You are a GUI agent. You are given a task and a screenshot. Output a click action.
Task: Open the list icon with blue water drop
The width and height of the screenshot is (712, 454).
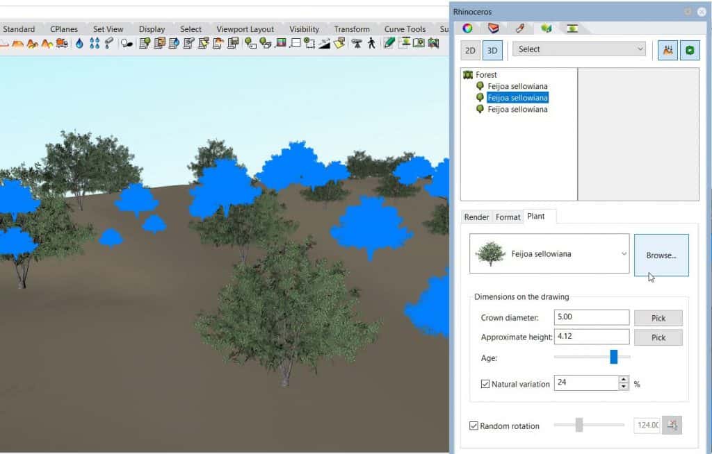click(x=174, y=43)
